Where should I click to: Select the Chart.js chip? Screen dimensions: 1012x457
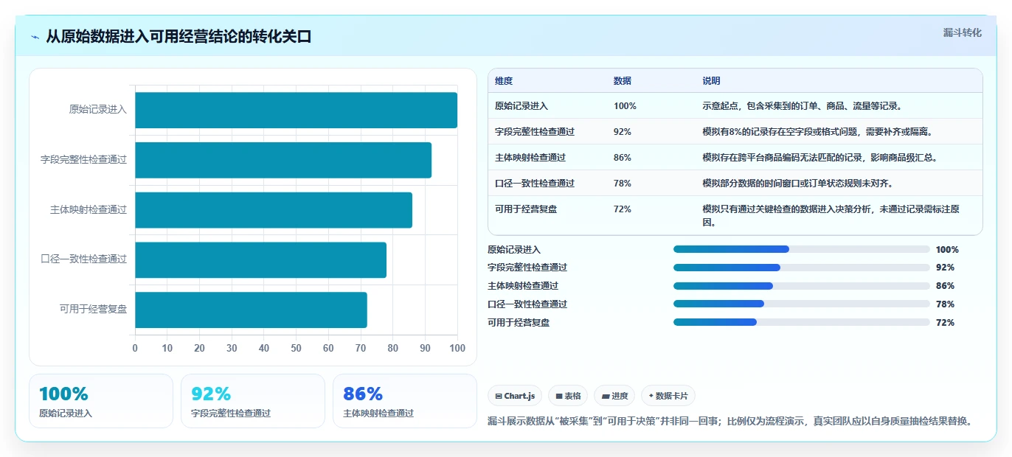[515, 396]
